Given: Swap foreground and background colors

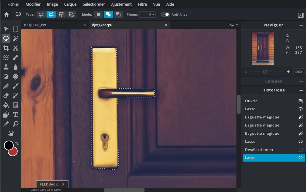Looking at the screenshot, I should click(17, 143).
